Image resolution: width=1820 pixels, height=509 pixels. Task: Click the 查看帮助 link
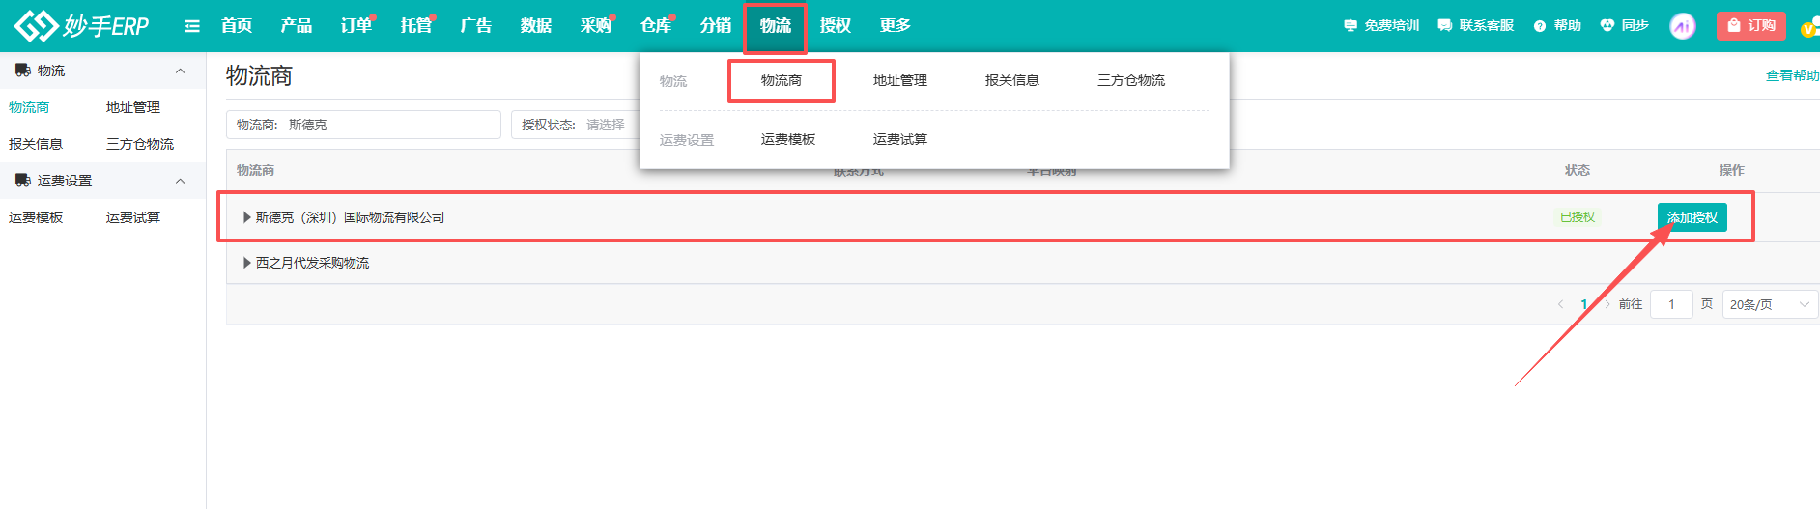click(1793, 75)
